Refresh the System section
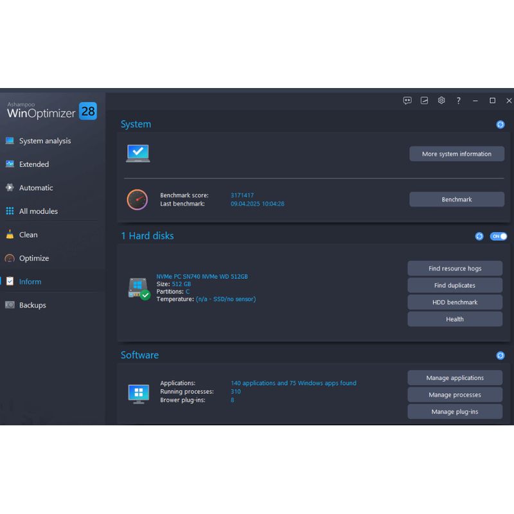The width and height of the screenshot is (514, 514). point(501,125)
